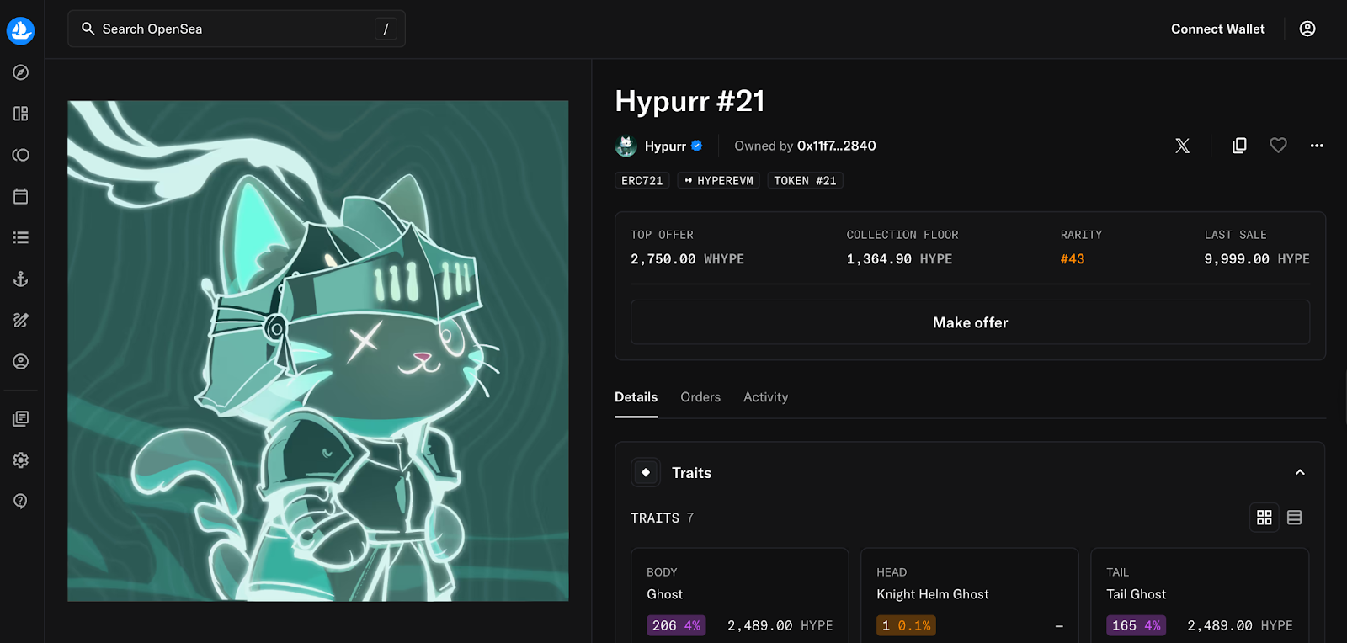Screen dimensions: 1347x643
Task: Collapse the Traits section chevron
Action: tap(1300, 472)
